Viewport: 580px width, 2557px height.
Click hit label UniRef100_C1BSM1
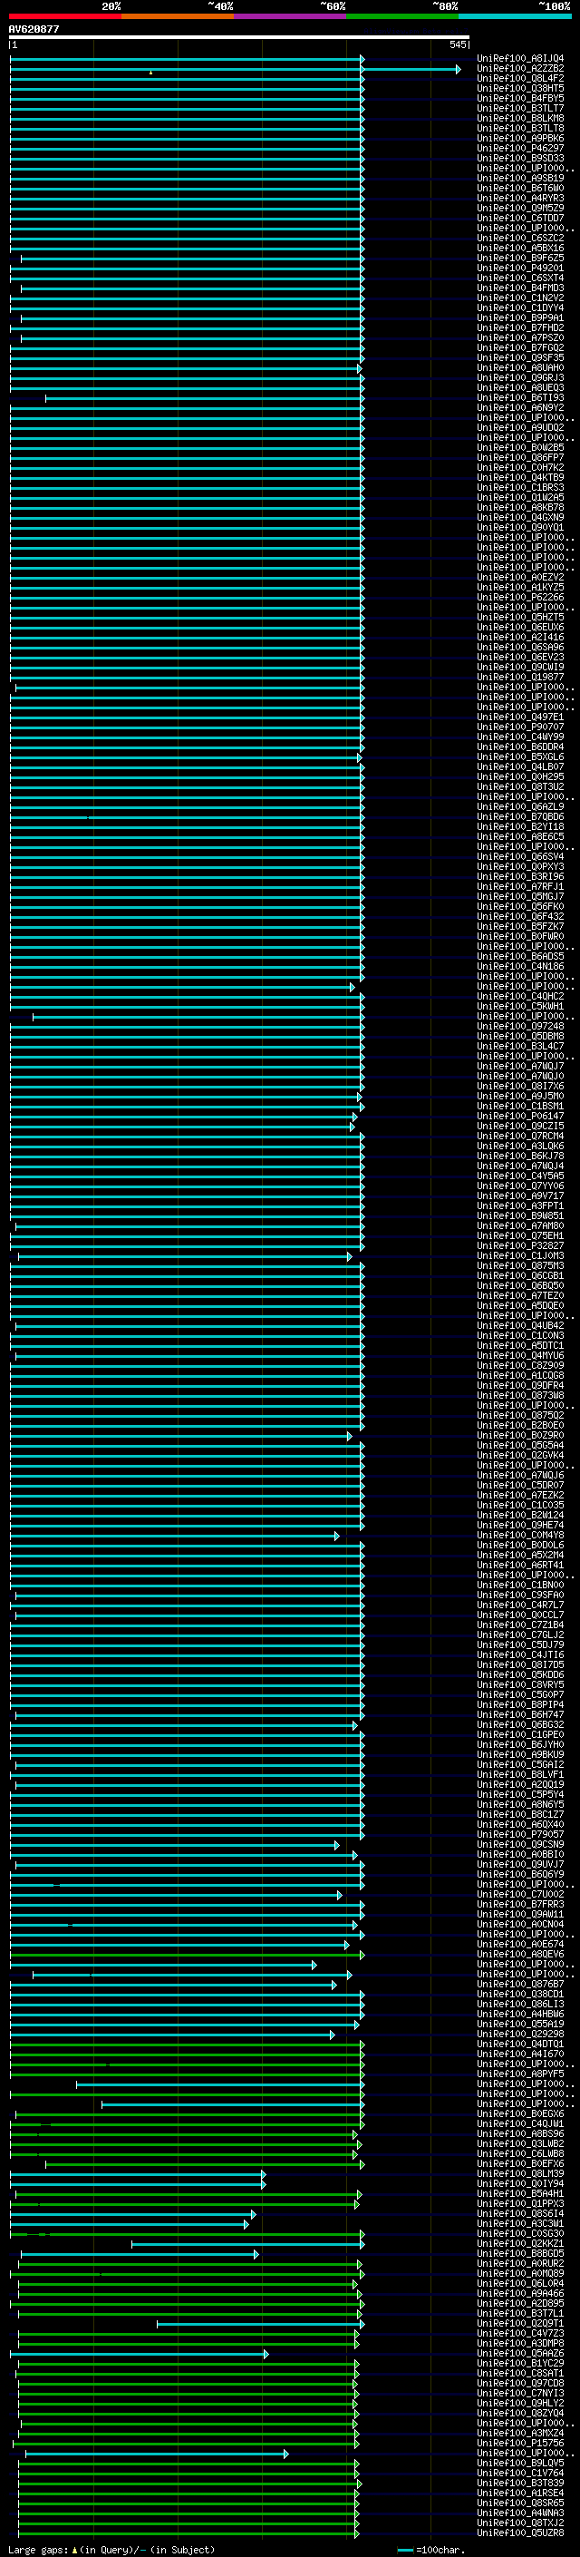click(x=520, y=1106)
